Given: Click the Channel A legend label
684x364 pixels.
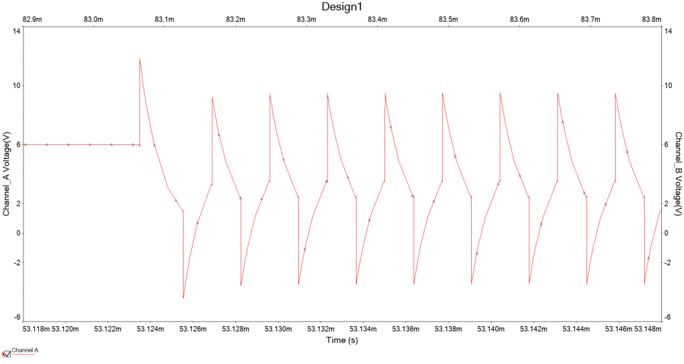Looking at the screenshot, I should (25, 350).
